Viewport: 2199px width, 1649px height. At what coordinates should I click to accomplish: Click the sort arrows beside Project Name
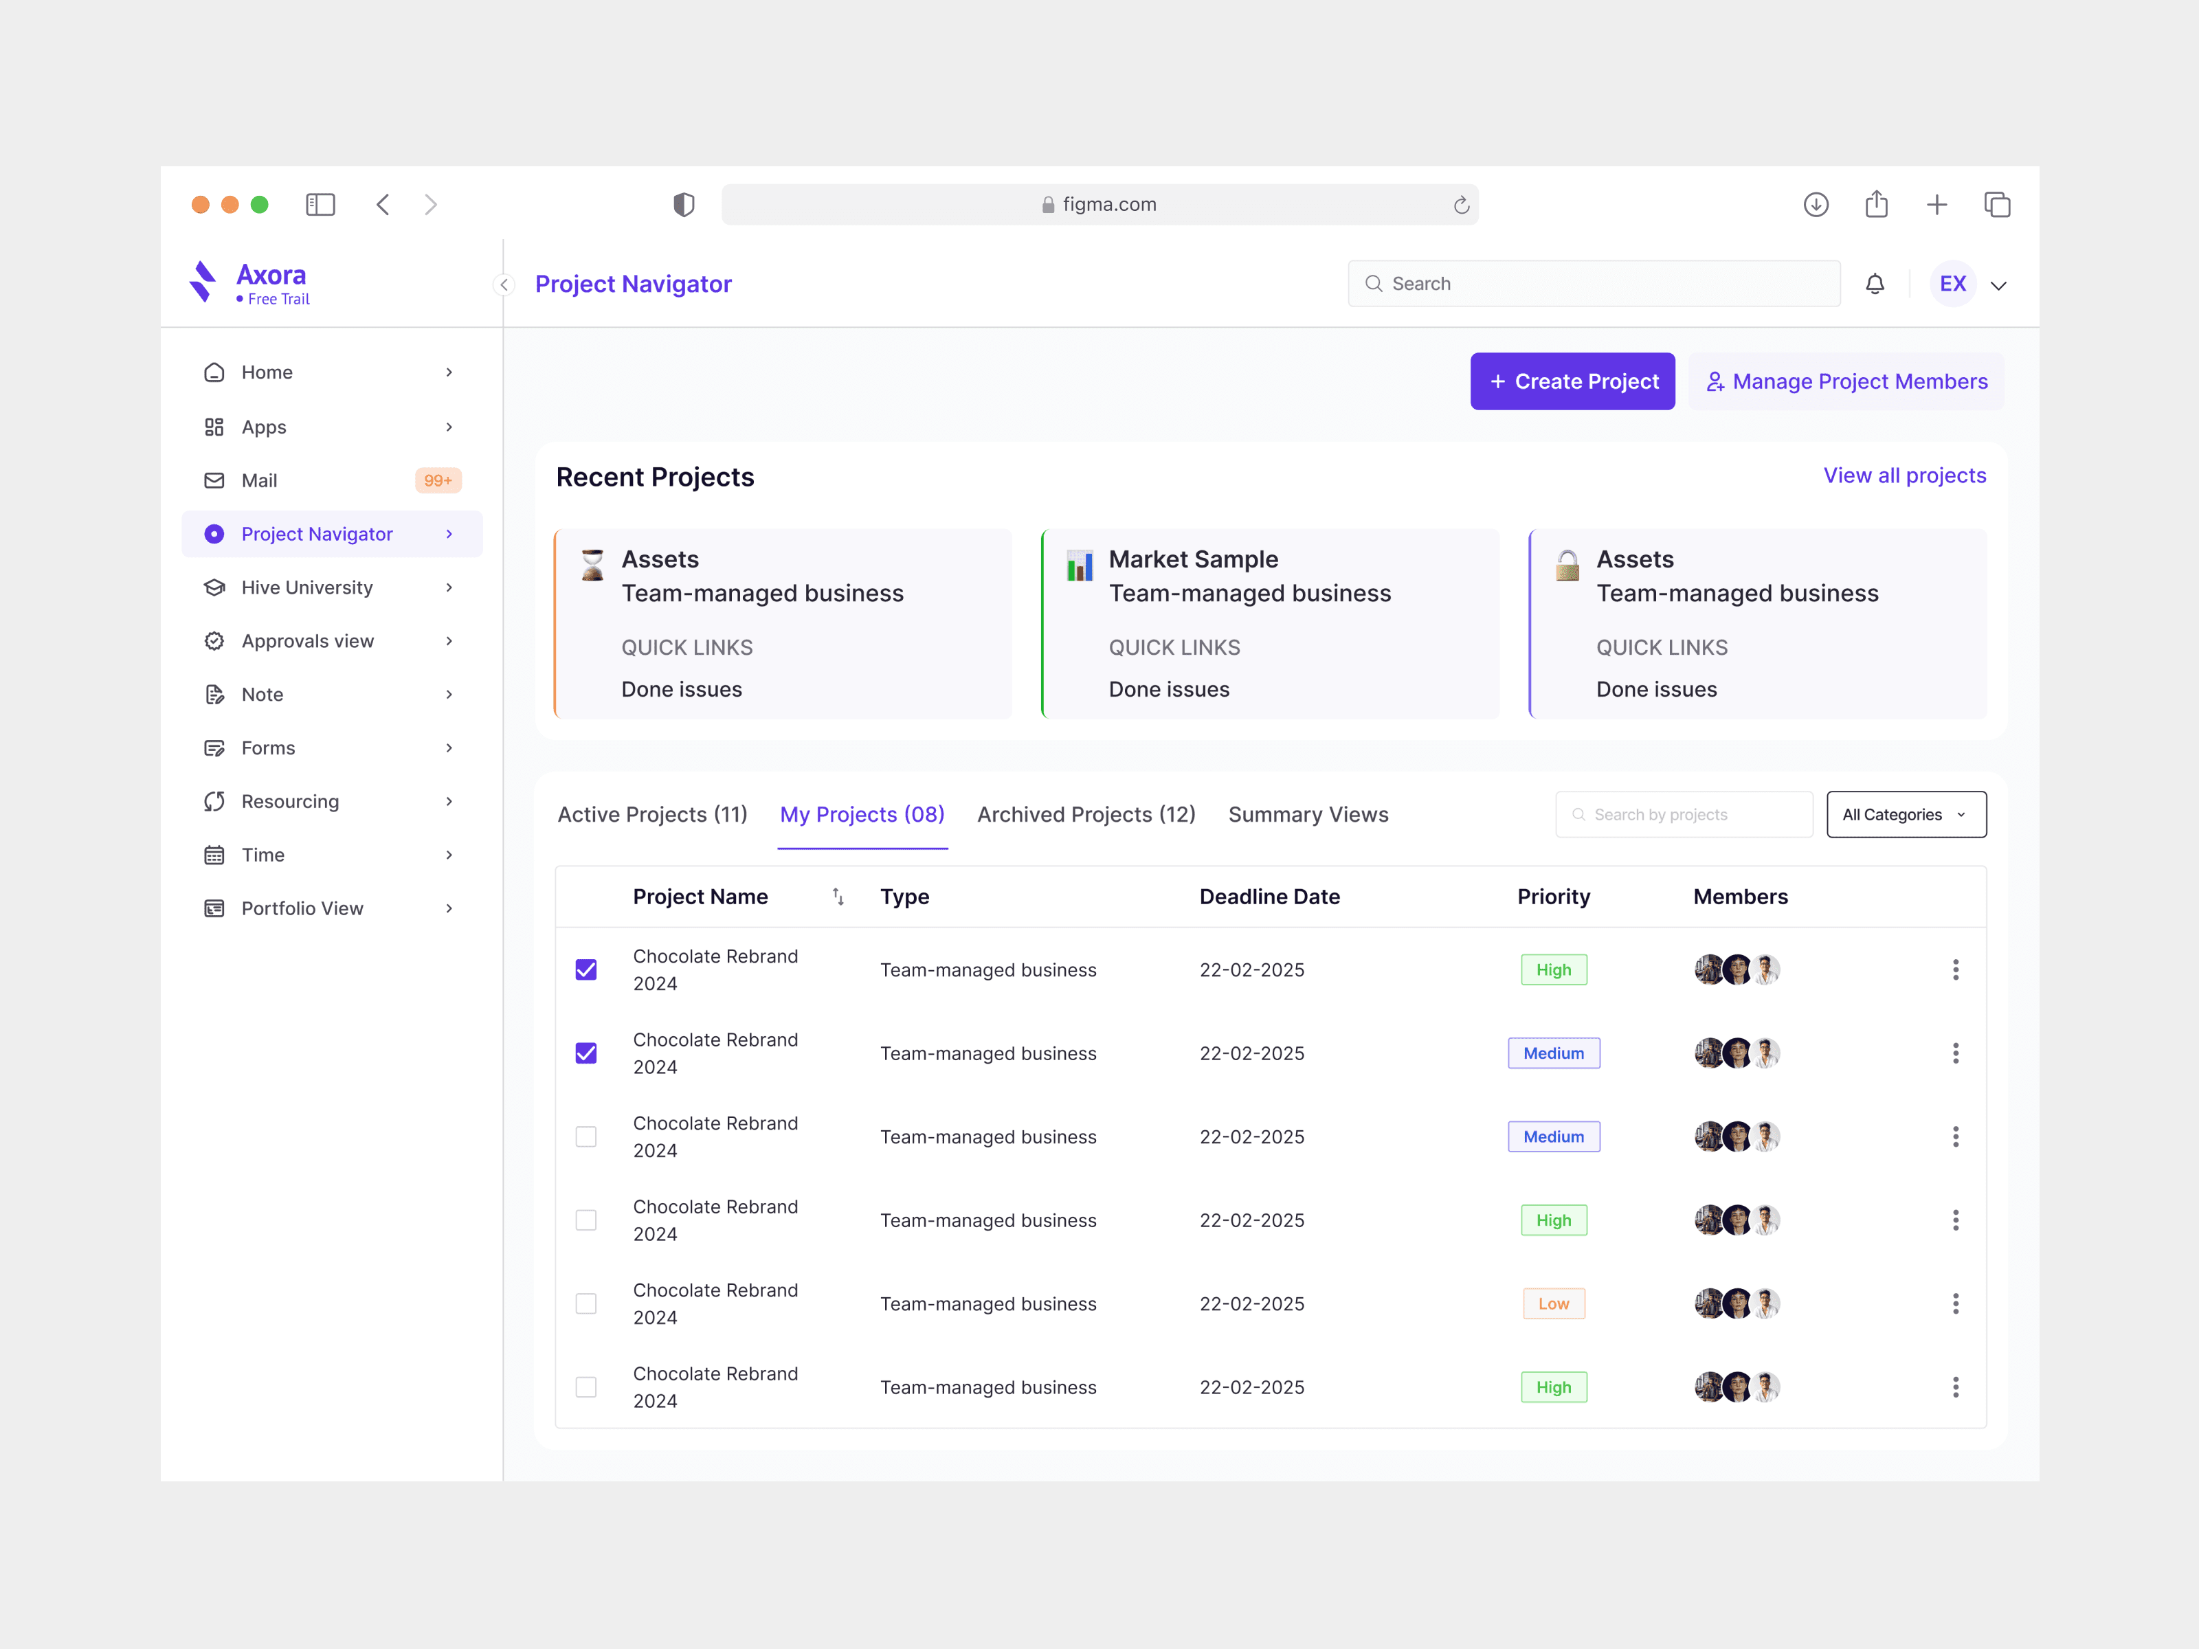[x=838, y=897]
